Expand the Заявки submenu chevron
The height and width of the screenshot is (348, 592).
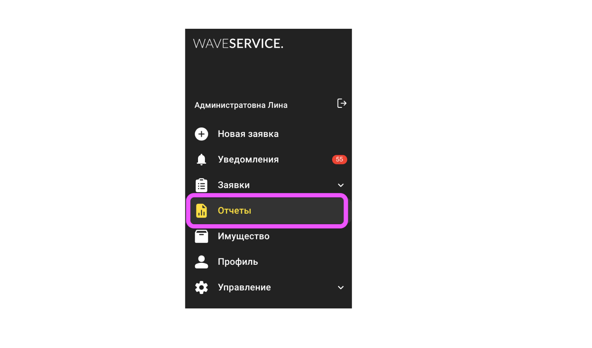point(340,185)
